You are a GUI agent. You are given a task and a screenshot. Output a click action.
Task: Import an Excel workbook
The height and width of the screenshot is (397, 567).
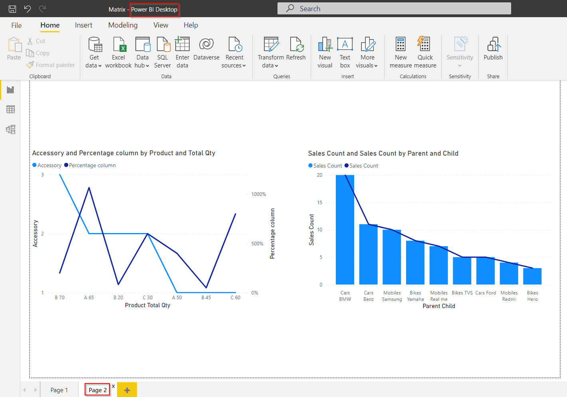pyautogui.click(x=118, y=52)
